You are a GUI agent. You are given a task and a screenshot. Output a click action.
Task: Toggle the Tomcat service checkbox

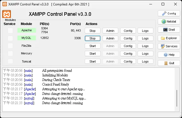coord(10,61)
